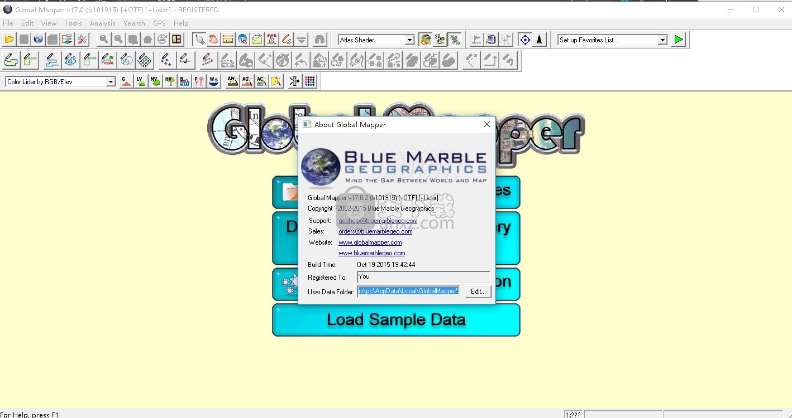This screenshot has width=792, height=418.
Task: Click the geohelp@bluemarblegeo.com support link
Action: (x=378, y=221)
